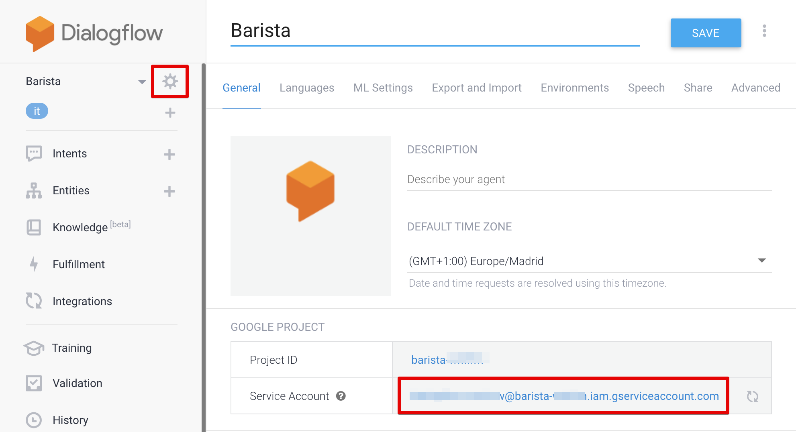Open Fulfillment in the sidebar

coord(79,264)
